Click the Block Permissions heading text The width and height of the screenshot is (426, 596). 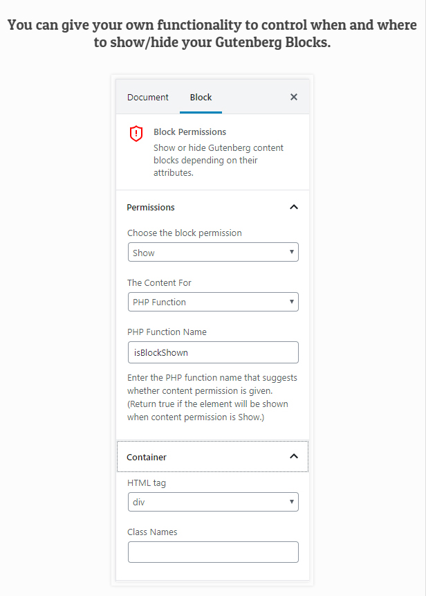click(189, 132)
